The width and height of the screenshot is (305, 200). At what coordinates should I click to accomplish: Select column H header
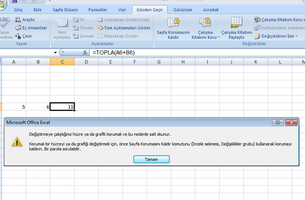click(x=183, y=62)
